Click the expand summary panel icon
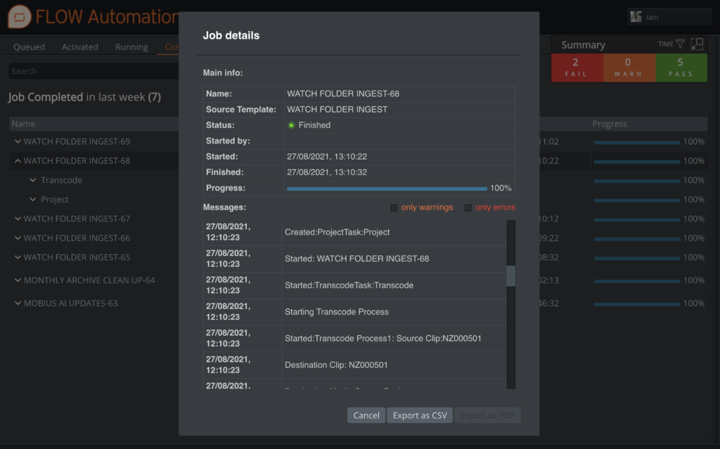 pos(697,44)
